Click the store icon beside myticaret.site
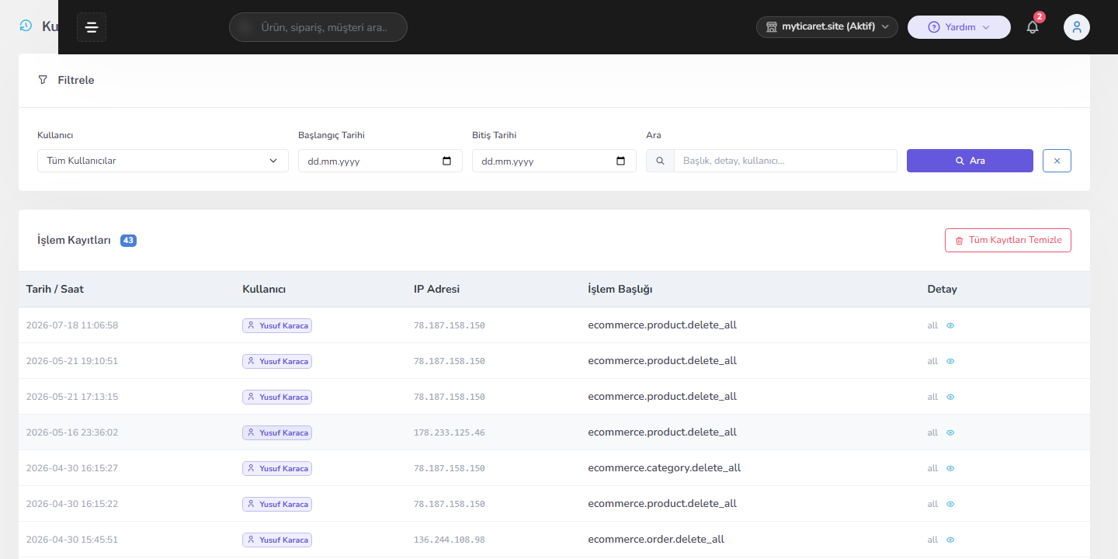The width and height of the screenshot is (1118, 559). tap(772, 27)
